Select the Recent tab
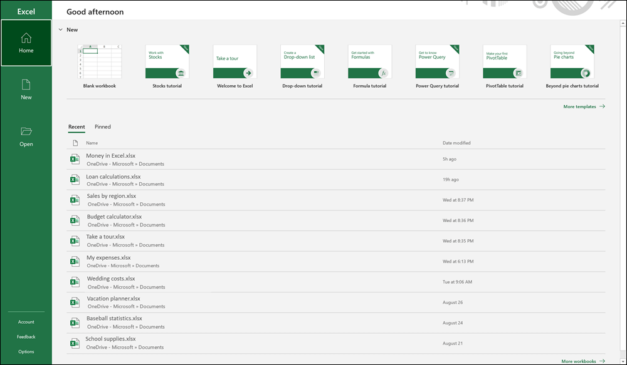 point(76,126)
